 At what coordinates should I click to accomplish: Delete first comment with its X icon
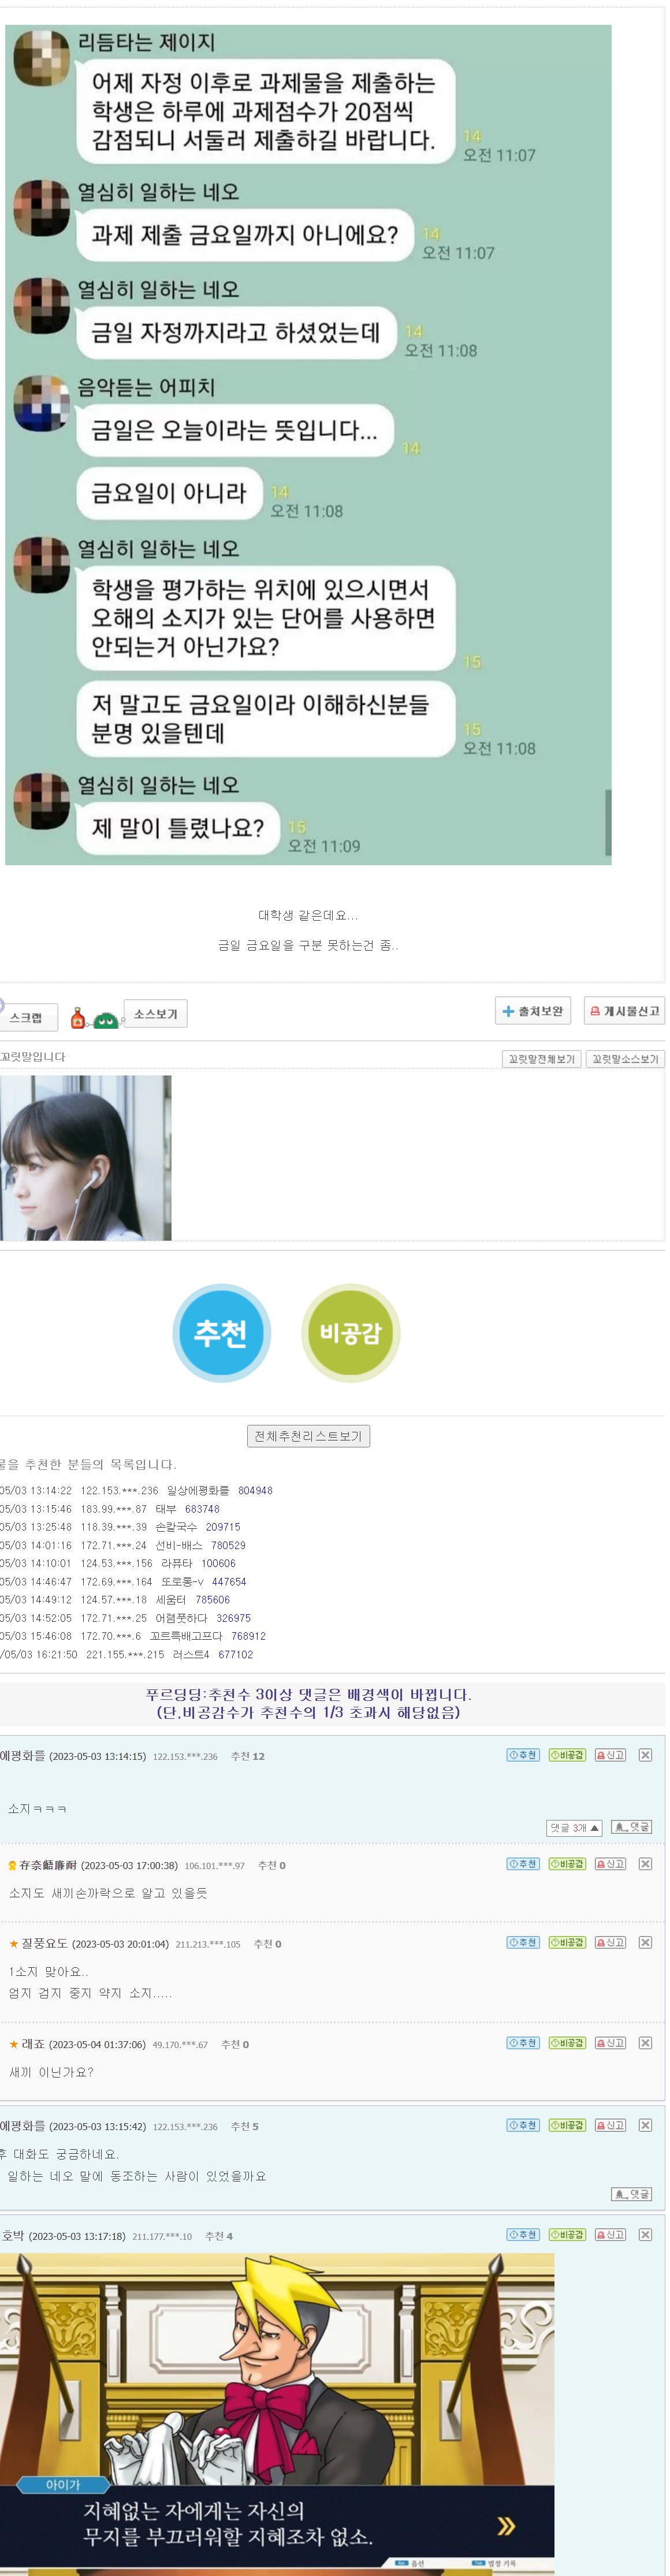pos(645,1754)
